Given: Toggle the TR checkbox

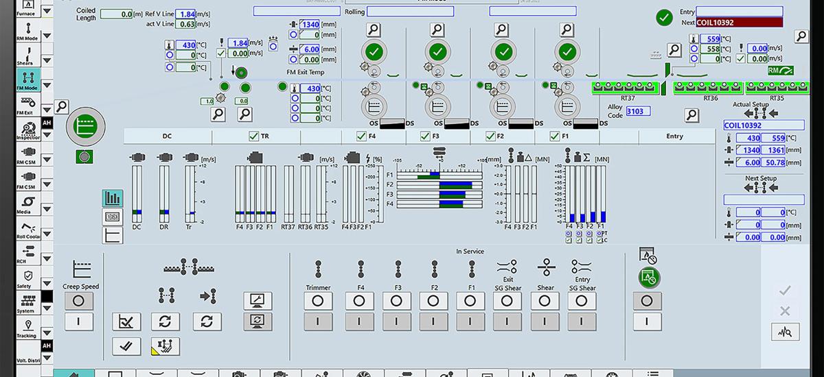Looking at the screenshot, I should [254, 136].
